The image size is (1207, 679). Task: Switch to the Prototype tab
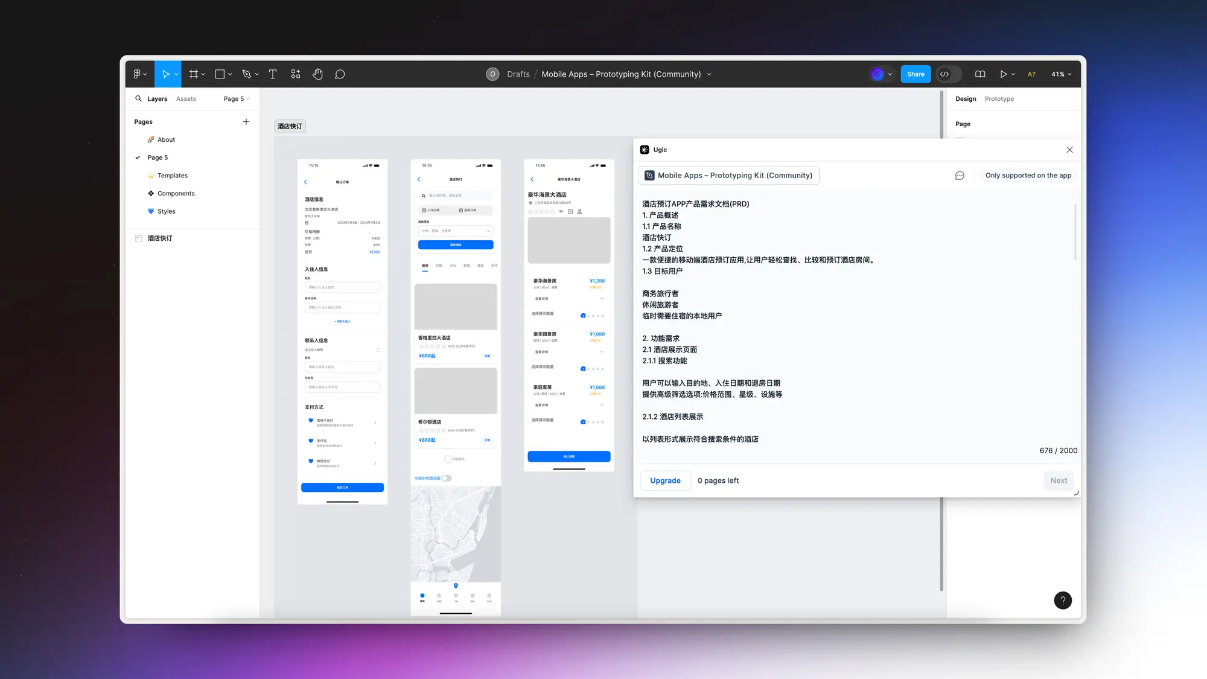999,98
